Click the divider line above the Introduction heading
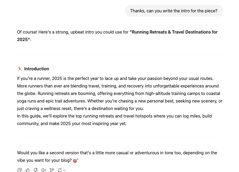The height and width of the screenshot is (172, 239). click(120, 54)
